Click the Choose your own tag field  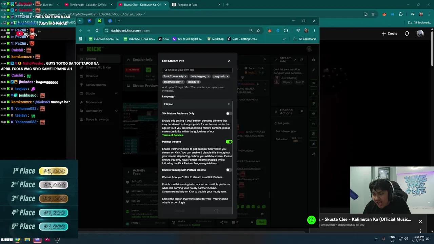[x=197, y=70]
